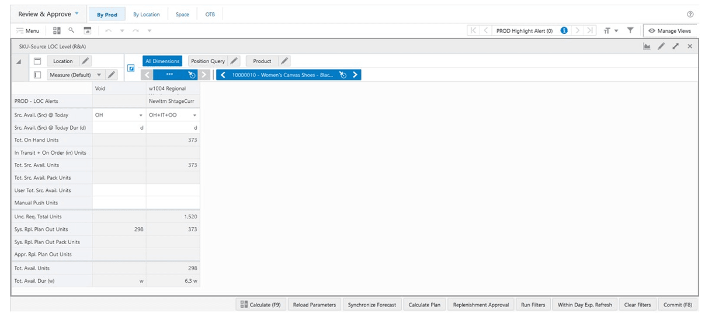
Task: Click the blue page-edge swap icon
Action: (x=131, y=68)
